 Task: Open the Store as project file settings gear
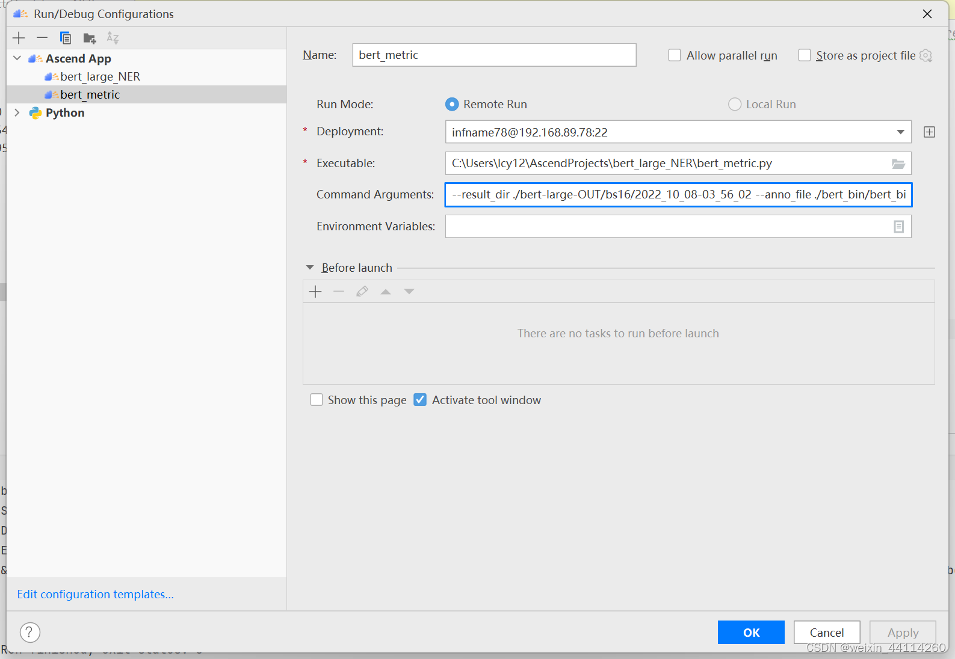(x=926, y=55)
